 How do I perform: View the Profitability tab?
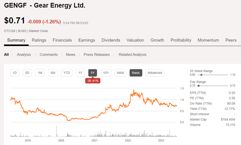click(181, 40)
